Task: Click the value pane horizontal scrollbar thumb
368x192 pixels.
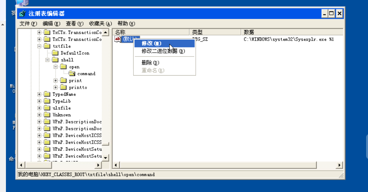Action: click(218, 165)
